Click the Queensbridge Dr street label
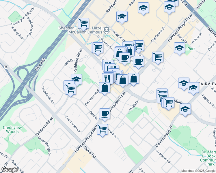The height and width of the screenshot is (173, 216). click(x=44, y=146)
